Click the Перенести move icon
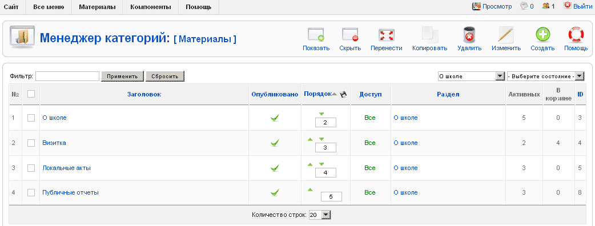The height and width of the screenshot is (226, 595). tap(387, 35)
